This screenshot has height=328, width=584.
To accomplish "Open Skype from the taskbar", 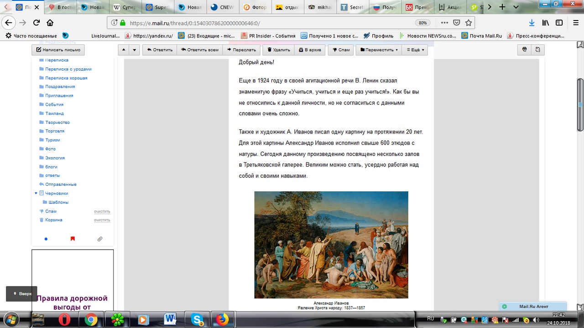I will [x=198, y=320].
